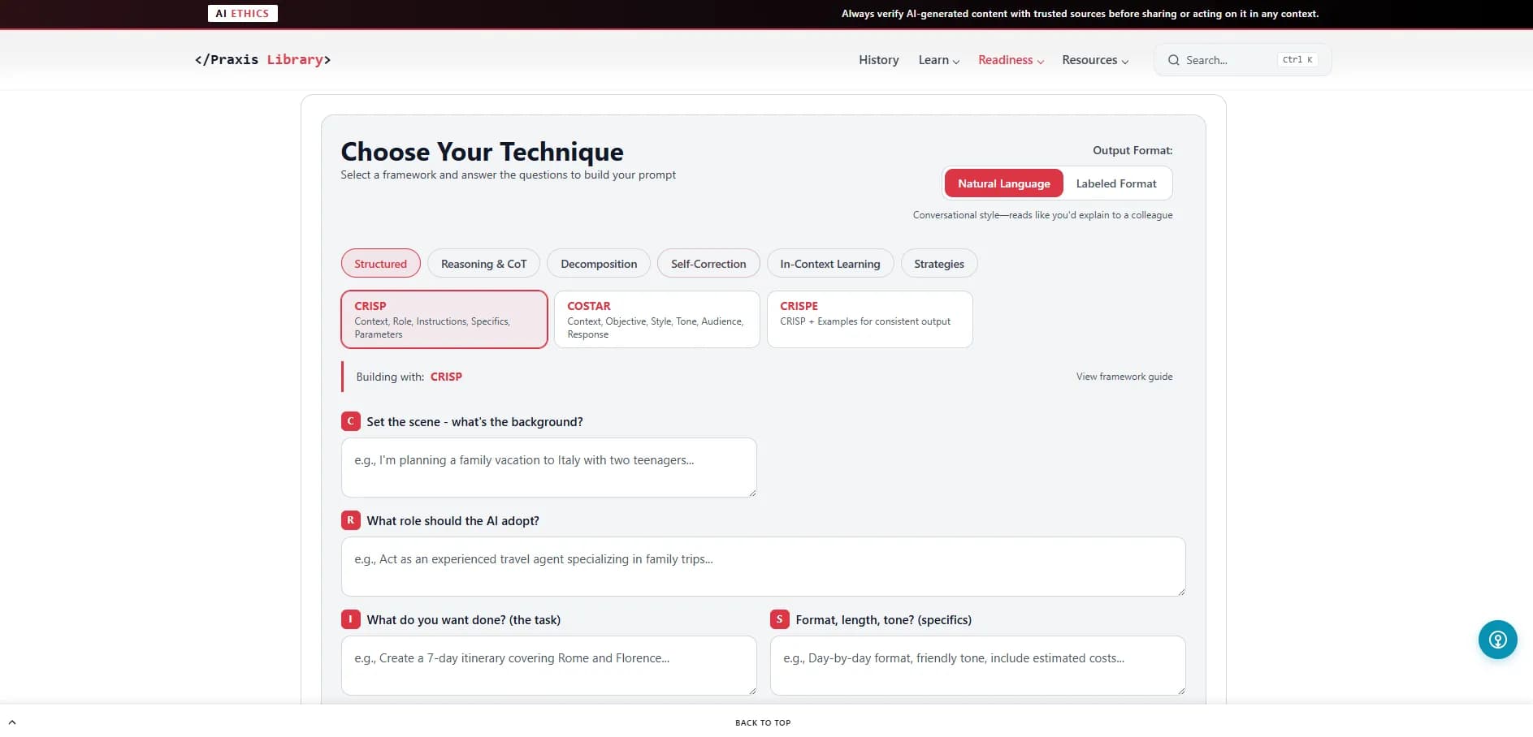
Task: Open the floating accessibility help button
Action: [1497, 640]
